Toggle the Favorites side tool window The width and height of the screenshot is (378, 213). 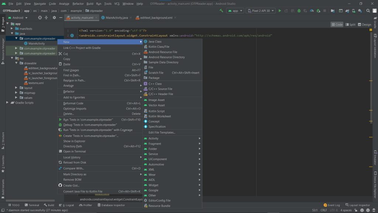3,164
